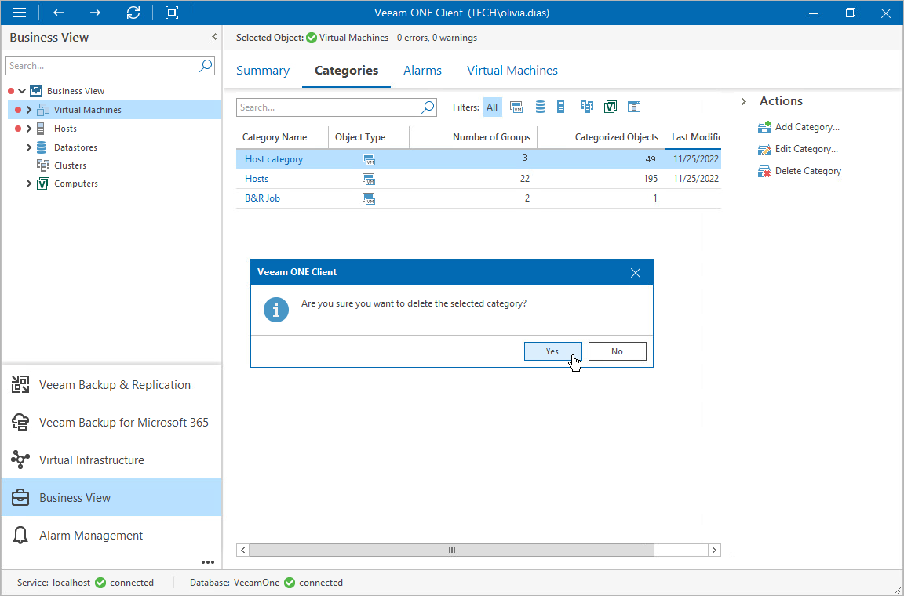Filter categories by cluster type
Image resolution: width=904 pixels, height=596 pixels.
[x=587, y=107]
